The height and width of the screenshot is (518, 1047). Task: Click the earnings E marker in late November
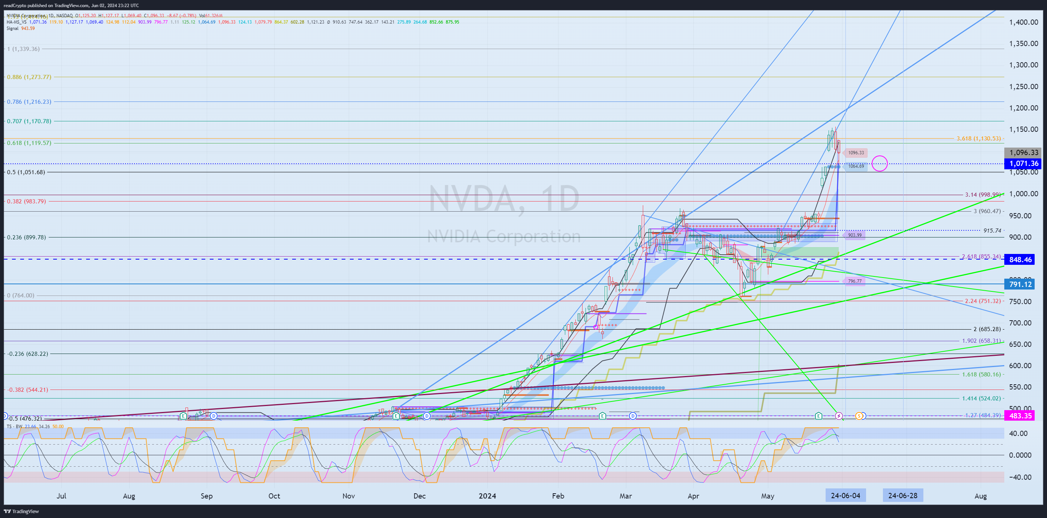point(396,416)
